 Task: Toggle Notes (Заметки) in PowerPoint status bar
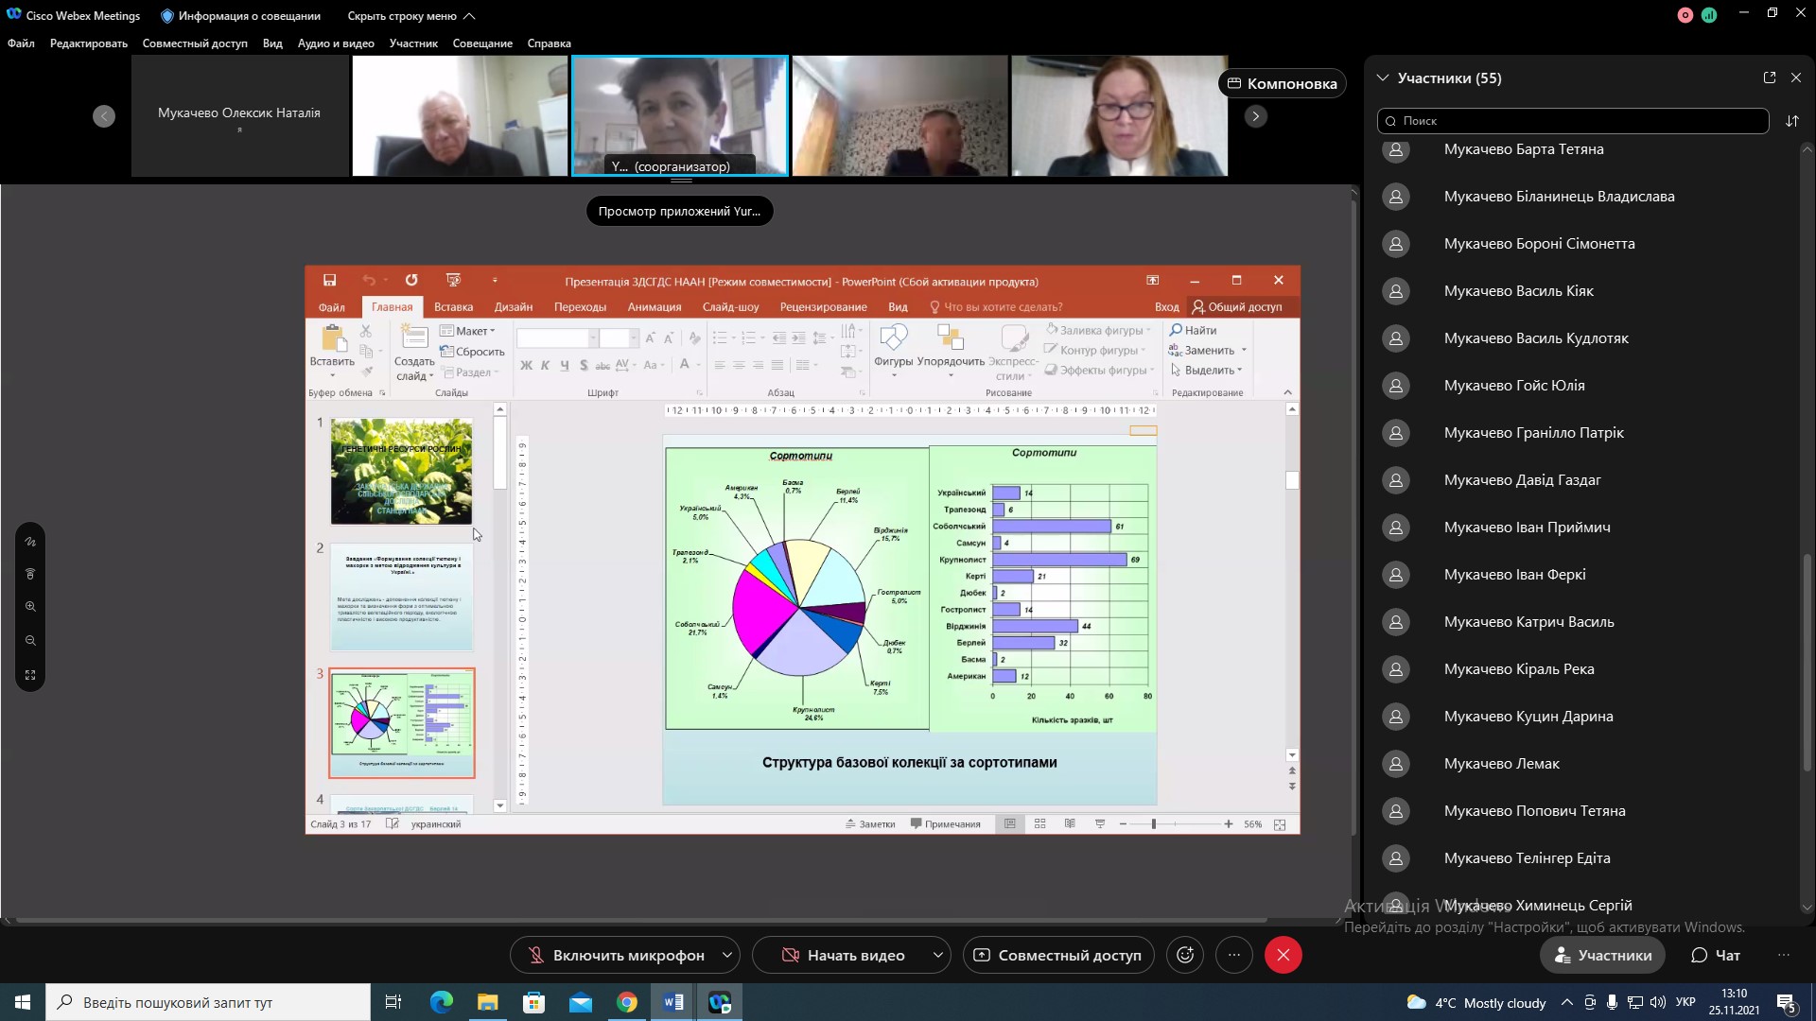tap(870, 824)
